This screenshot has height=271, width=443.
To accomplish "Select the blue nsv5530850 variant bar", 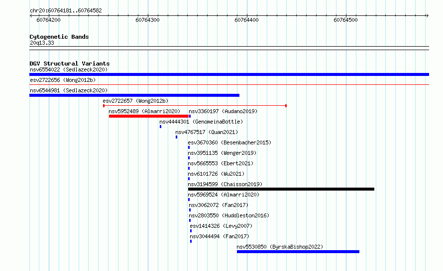I will (x=298, y=252).
